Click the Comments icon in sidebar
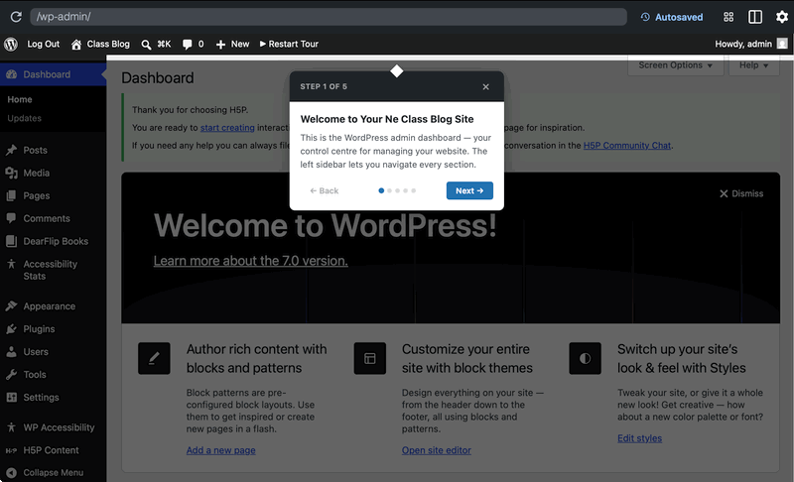The width and height of the screenshot is (794, 482). [x=11, y=218]
